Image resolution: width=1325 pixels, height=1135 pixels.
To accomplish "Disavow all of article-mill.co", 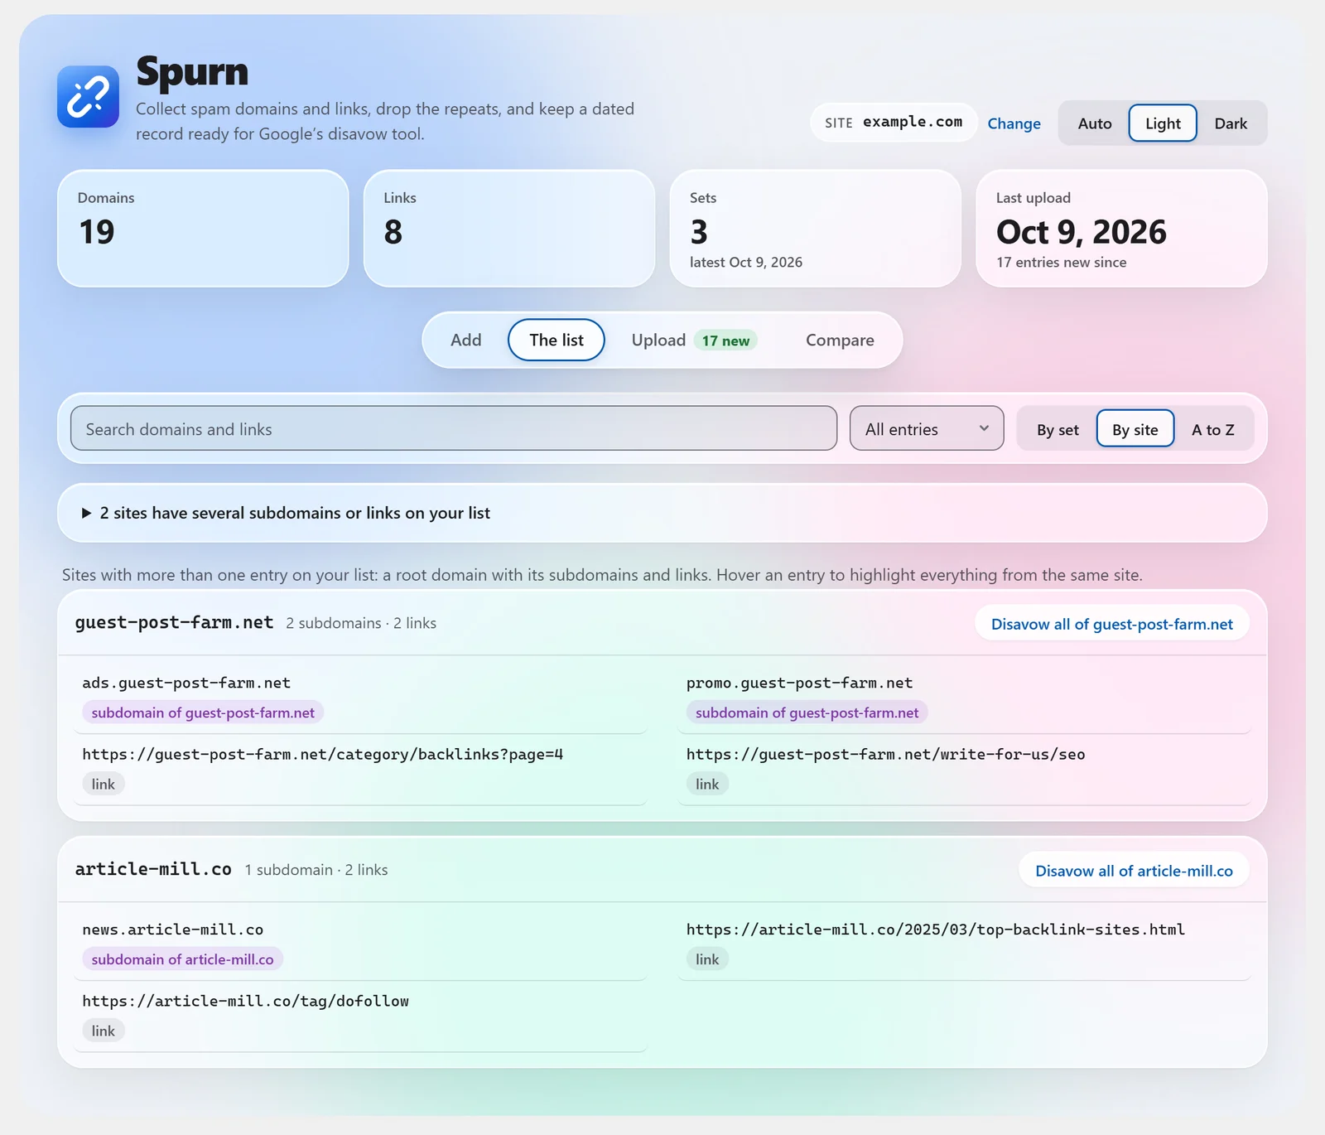I will [x=1134, y=871].
